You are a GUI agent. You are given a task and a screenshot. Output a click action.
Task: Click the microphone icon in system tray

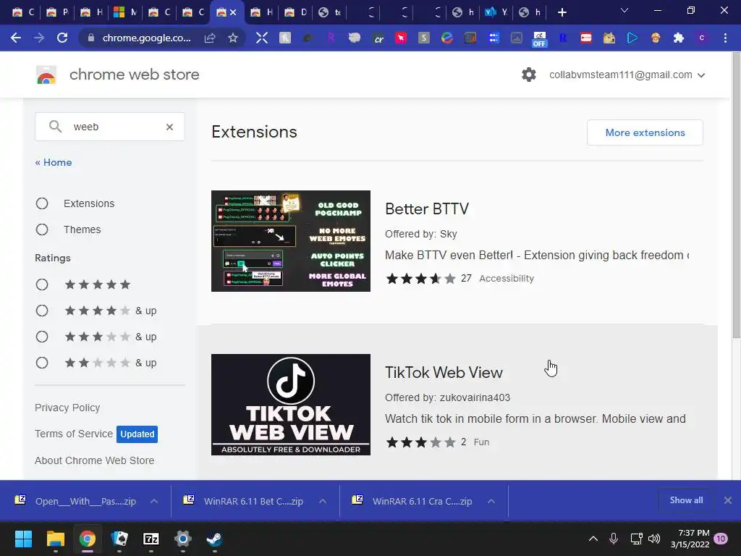[x=614, y=539]
